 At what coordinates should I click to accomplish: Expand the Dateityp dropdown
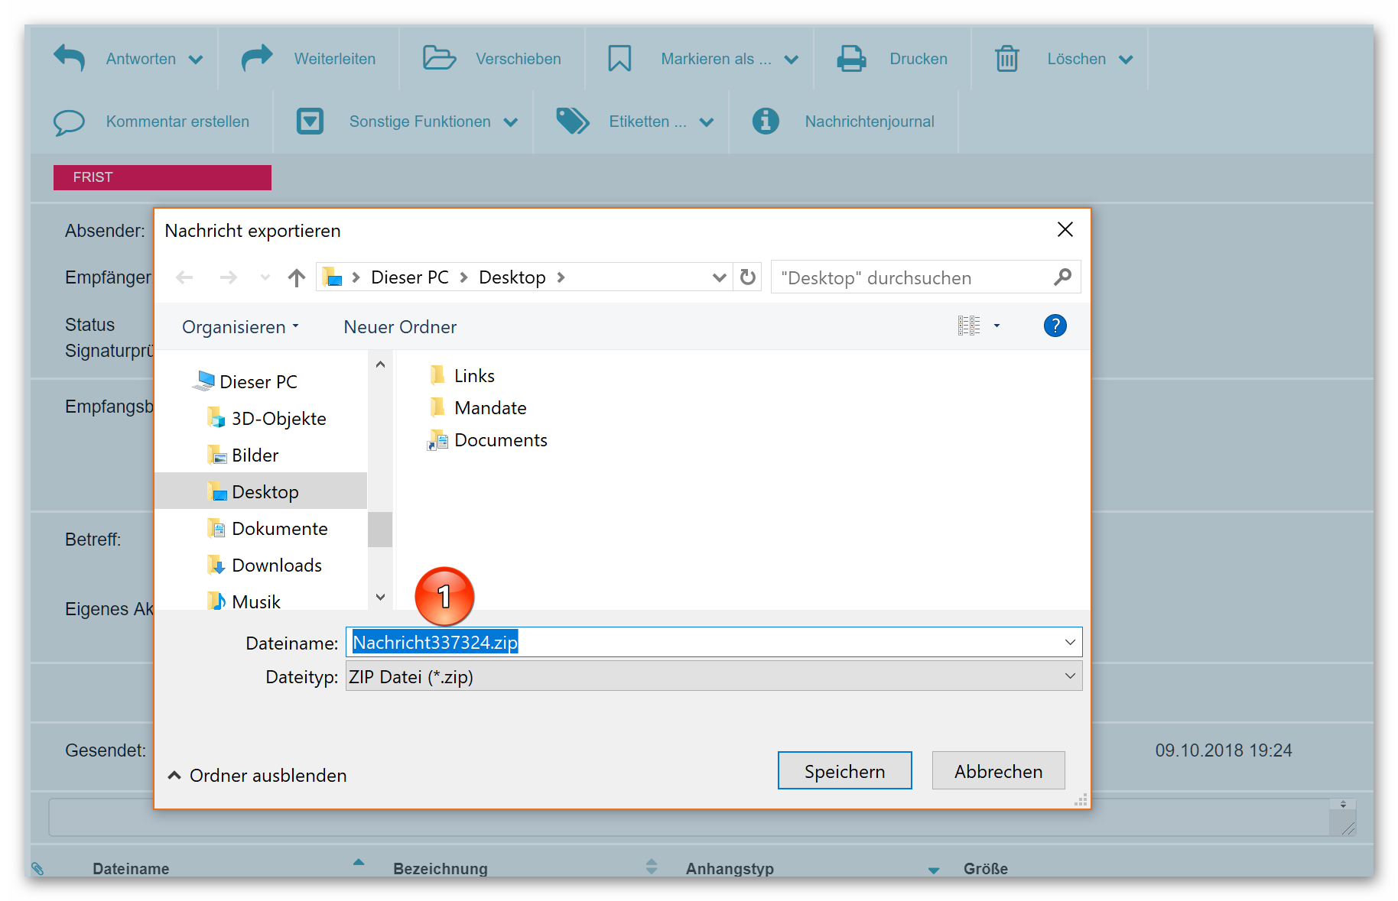(1069, 676)
